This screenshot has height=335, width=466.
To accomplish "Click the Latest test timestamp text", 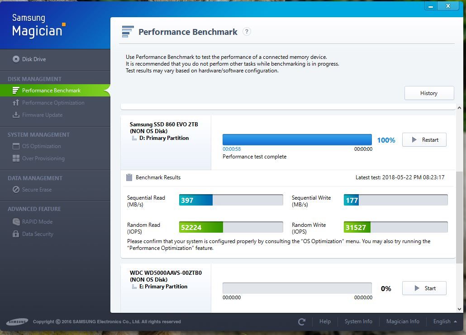I will click(x=400, y=177).
